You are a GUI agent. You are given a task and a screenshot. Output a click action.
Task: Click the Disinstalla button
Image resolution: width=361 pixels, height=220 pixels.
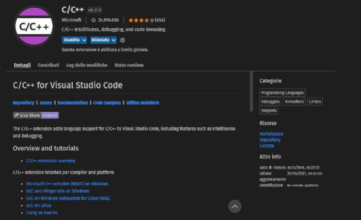pos(101,40)
